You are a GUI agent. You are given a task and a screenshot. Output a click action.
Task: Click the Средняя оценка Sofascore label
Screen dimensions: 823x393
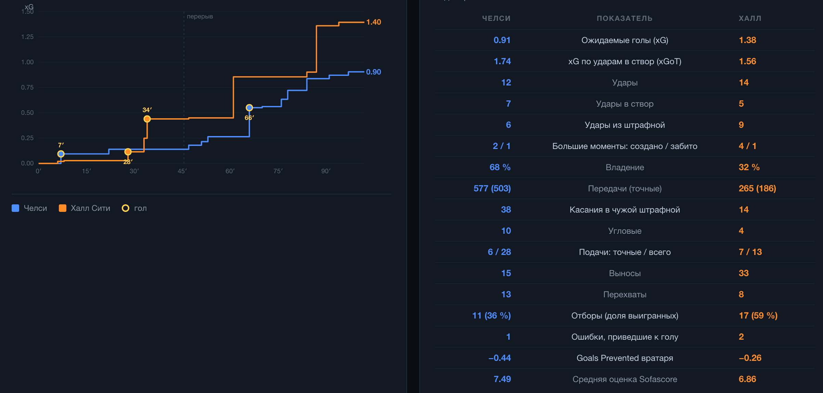click(625, 379)
